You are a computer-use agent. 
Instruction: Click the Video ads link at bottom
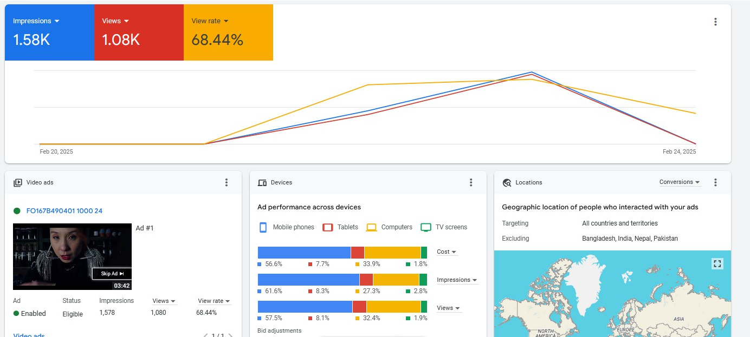pyautogui.click(x=29, y=335)
